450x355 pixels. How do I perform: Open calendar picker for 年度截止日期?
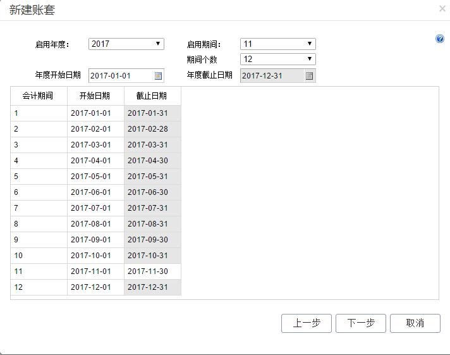(309, 76)
